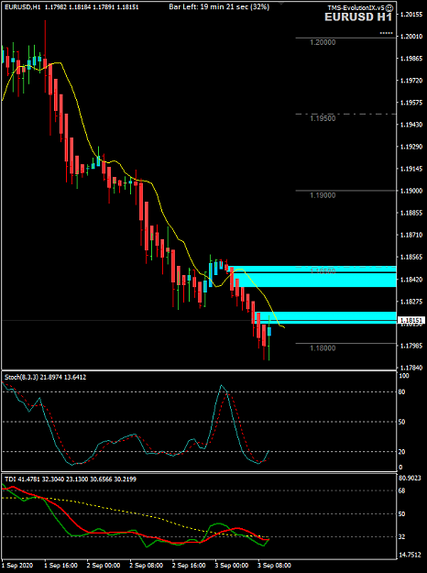
Task: Select the lower cyan zone near current price
Action: pyautogui.click(x=326, y=317)
